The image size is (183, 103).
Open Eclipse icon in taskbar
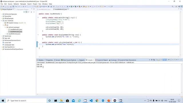(115, 100)
